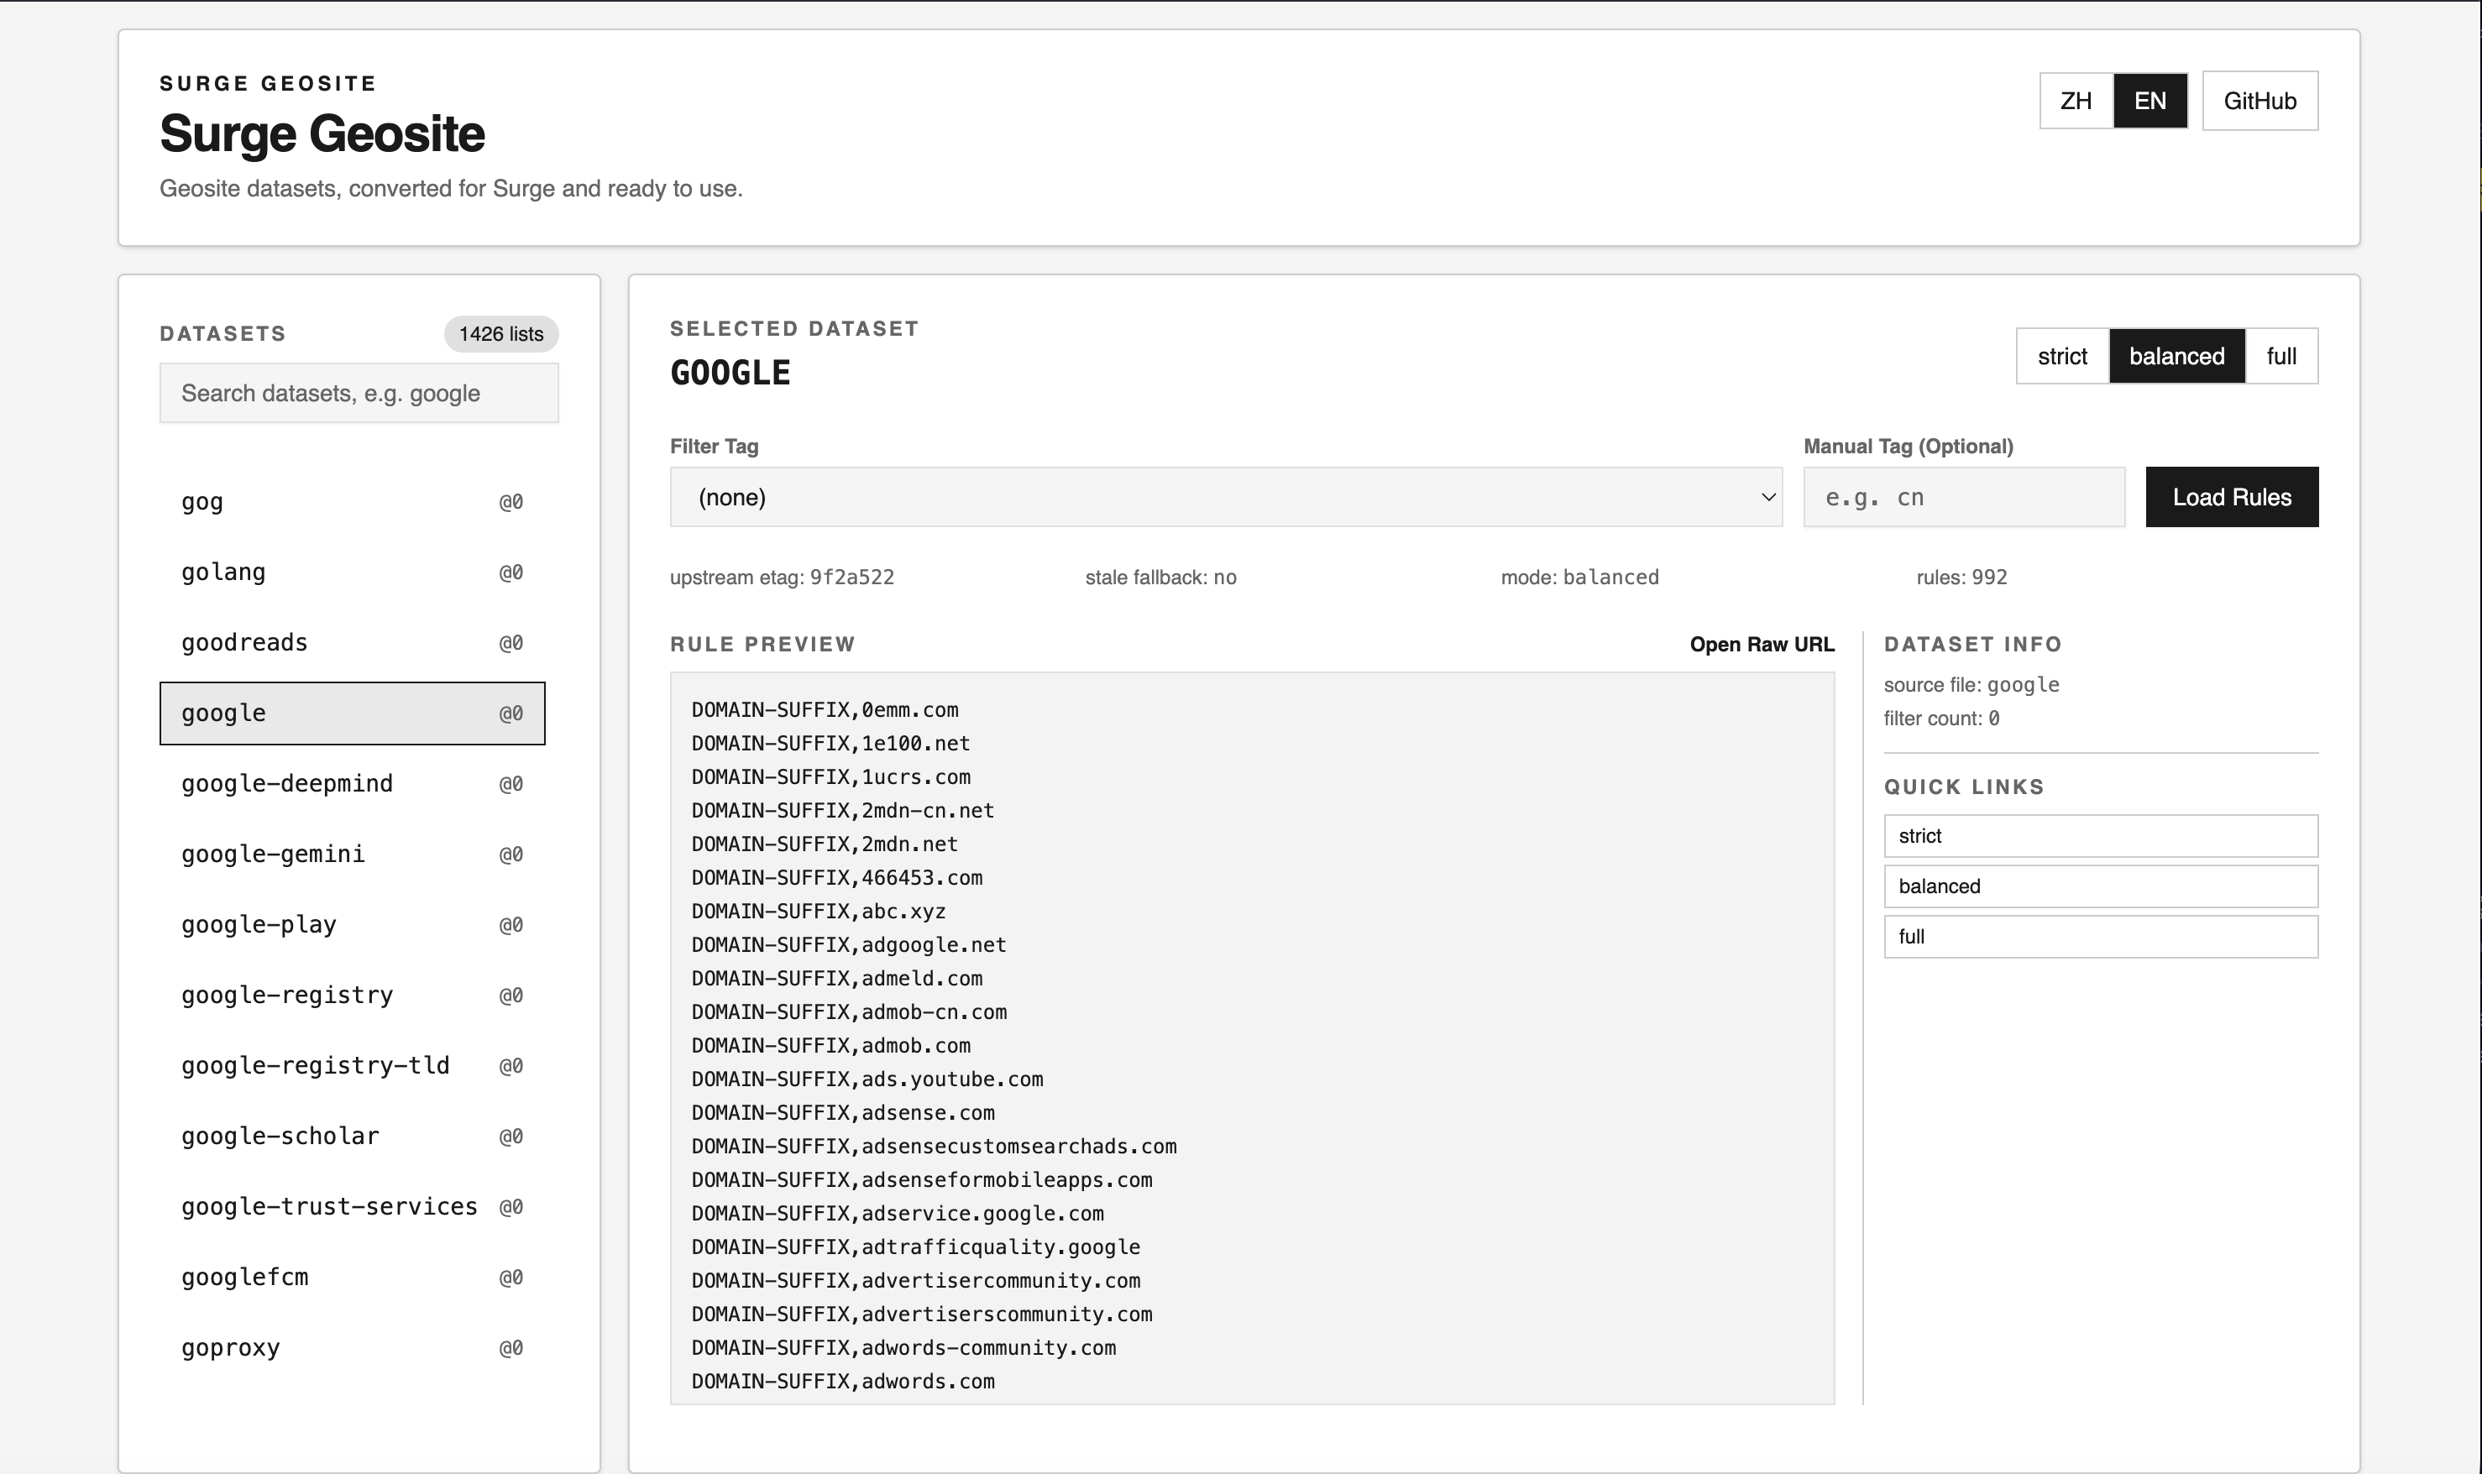This screenshot has width=2482, height=1474.
Task: Select strict mode toggle at top
Action: pos(2061,356)
